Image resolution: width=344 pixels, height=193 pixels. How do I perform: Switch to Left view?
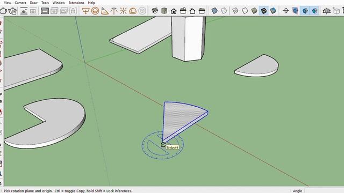pyautogui.click(x=202, y=11)
